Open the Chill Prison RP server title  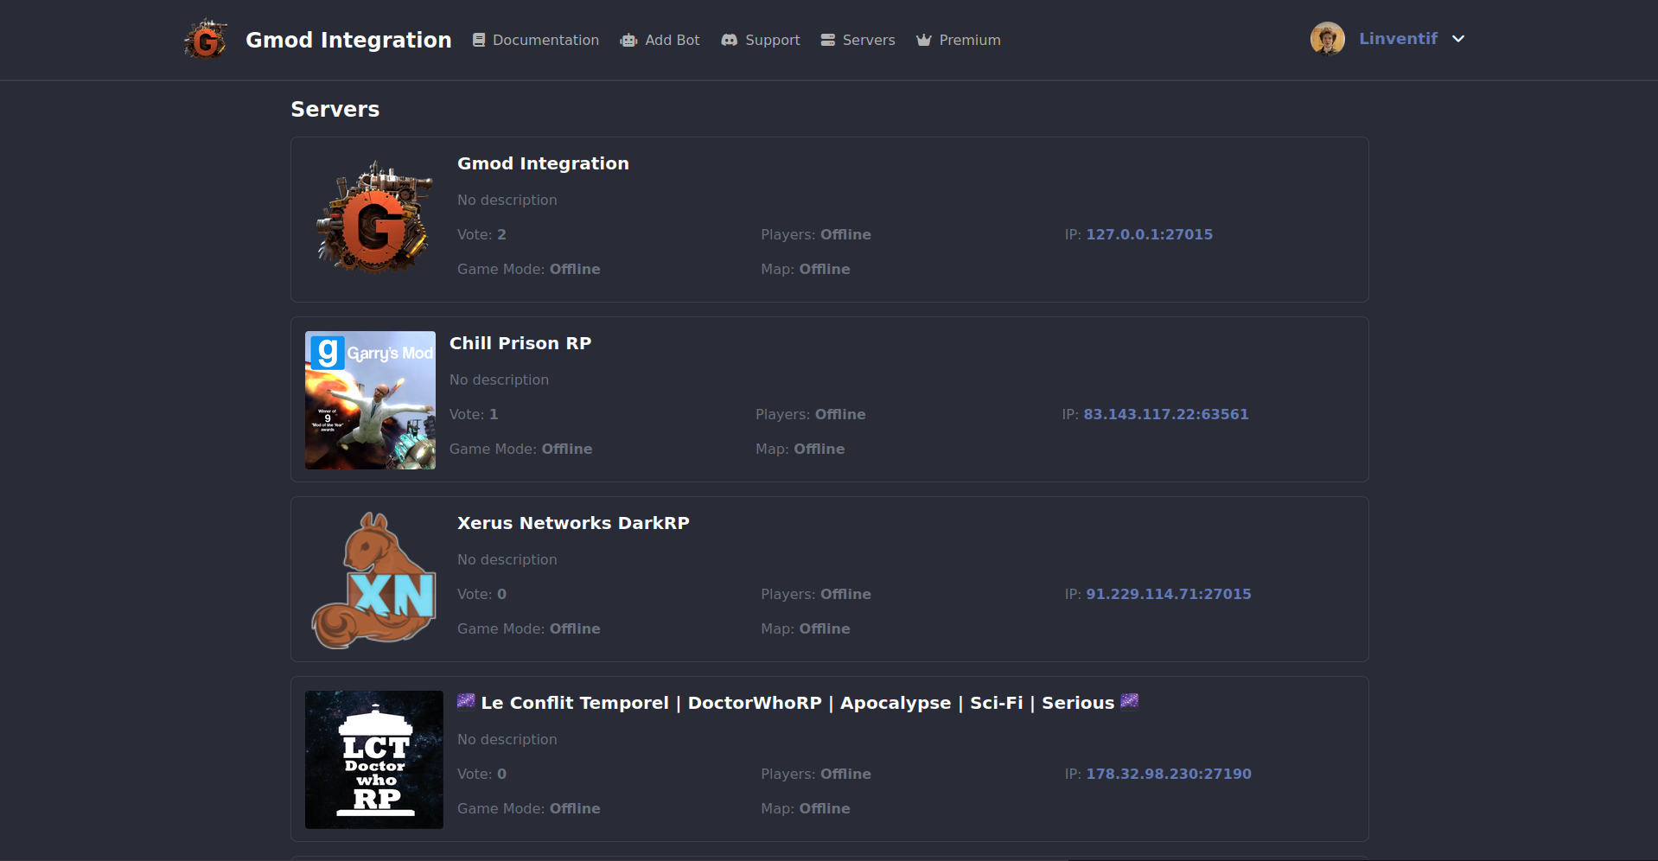[520, 343]
